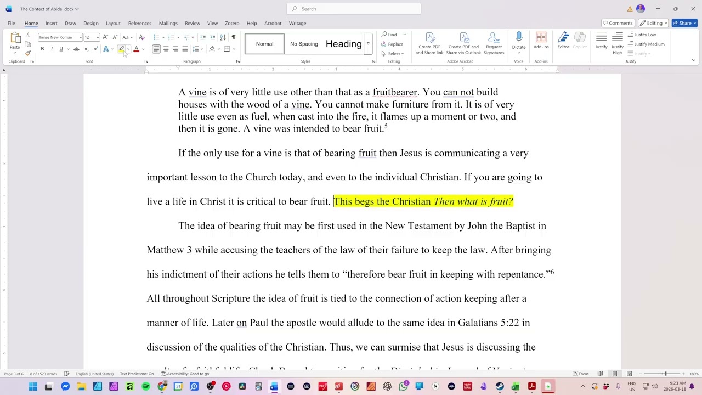Toggle Bold formatting

pyautogui.click(x=42, y=49)
